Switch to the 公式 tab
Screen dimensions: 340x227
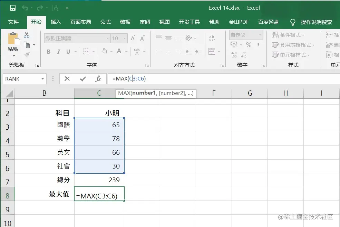pos(106,22)
